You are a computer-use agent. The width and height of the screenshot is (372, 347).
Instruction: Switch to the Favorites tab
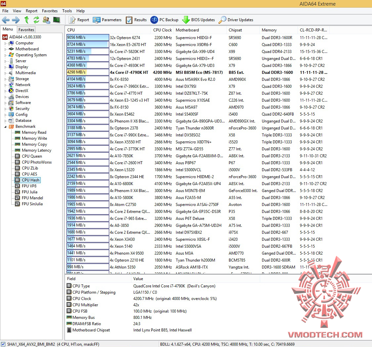tap(26, 30)
